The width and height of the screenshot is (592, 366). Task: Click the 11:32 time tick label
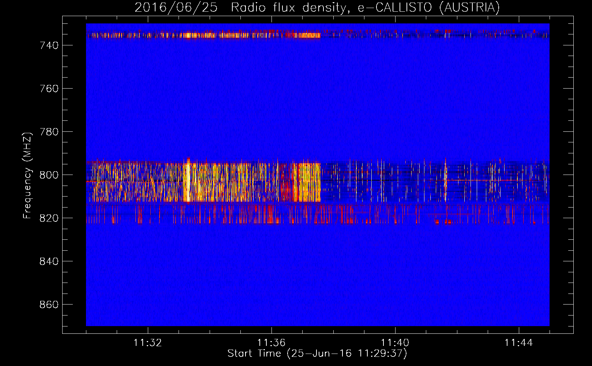[148, 343]
